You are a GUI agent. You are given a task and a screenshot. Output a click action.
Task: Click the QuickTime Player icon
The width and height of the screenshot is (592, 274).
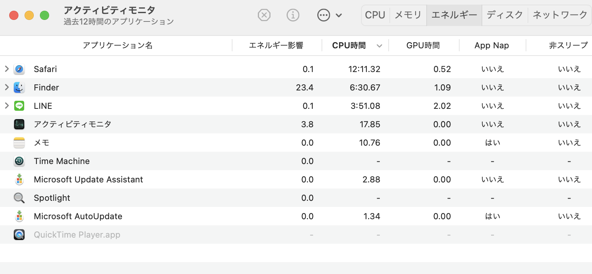[19, 235]
